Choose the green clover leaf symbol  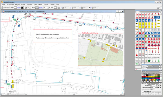(x=149, y=61)
